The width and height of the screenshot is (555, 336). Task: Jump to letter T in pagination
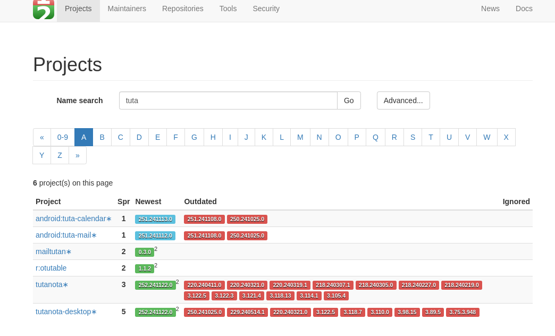click(431, 137)
